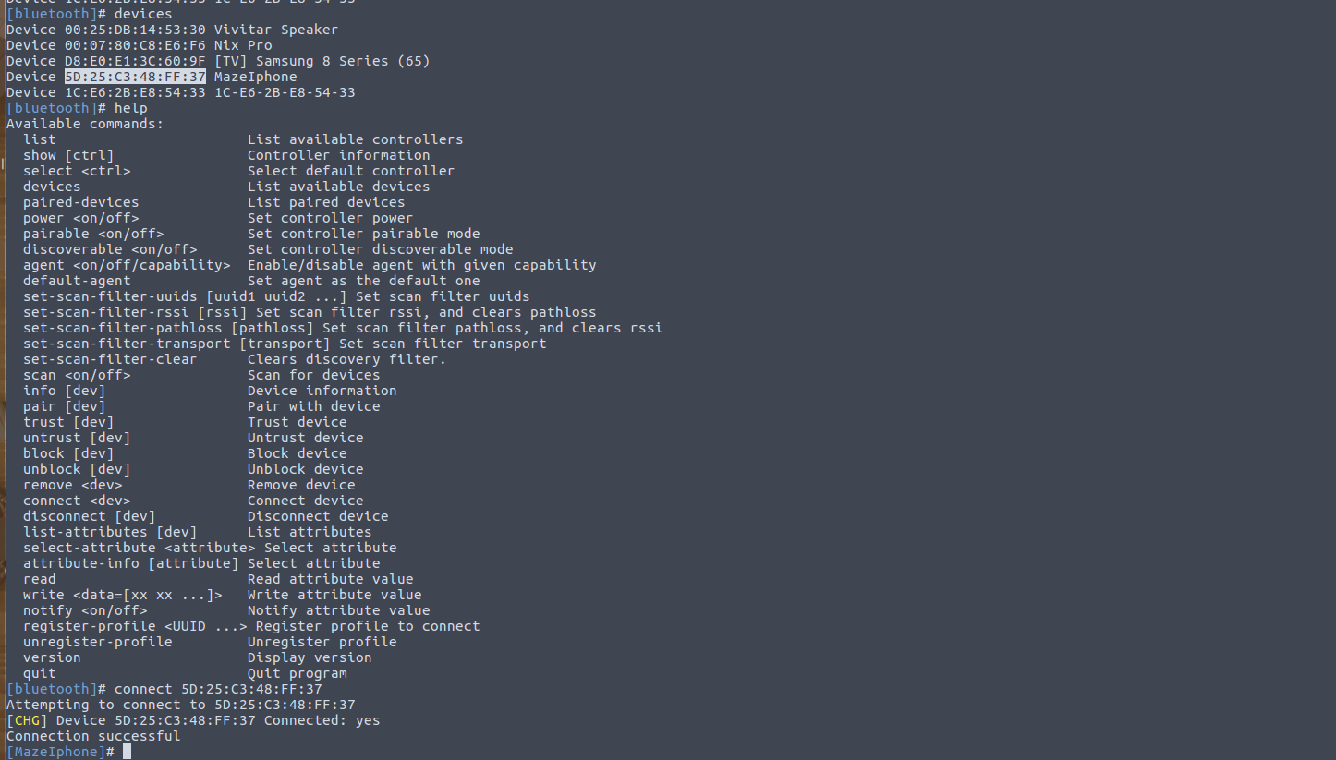Click the Vivitar Speaker device entry
Viewport: 1336px width, 760px height.
[172, 30]
